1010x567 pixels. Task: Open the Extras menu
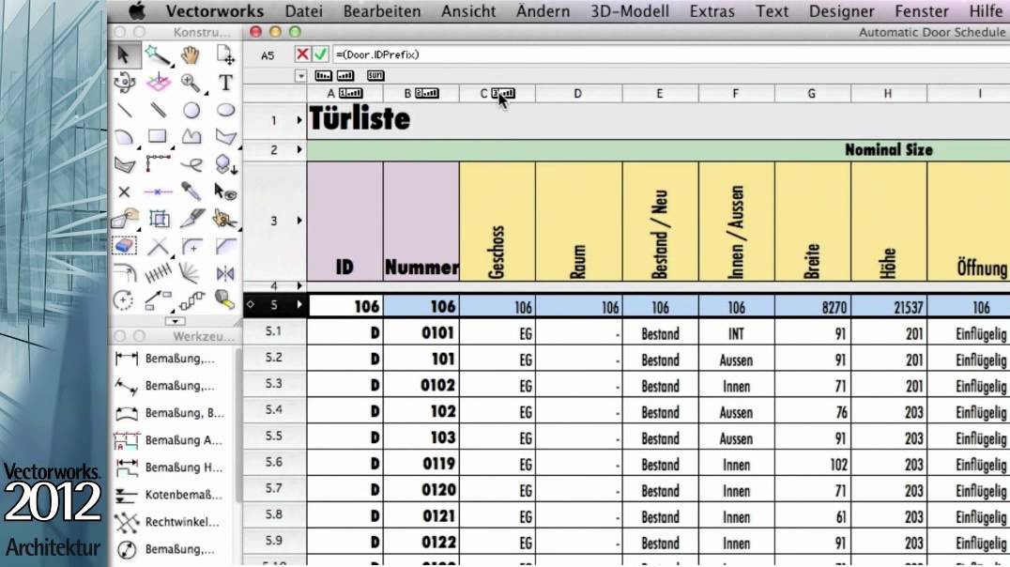[x=712, y=11]
